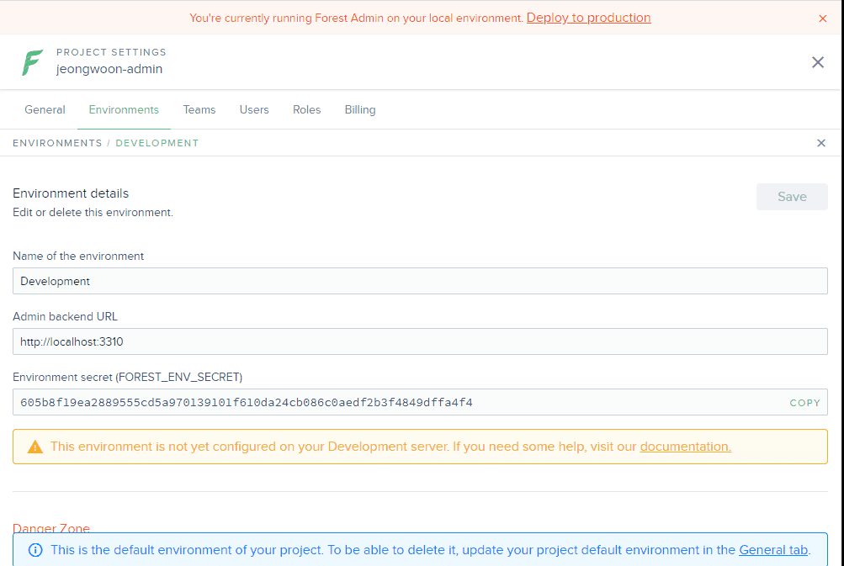View the Billing tab
844x566 pixels.
click(x=360, y=110)
